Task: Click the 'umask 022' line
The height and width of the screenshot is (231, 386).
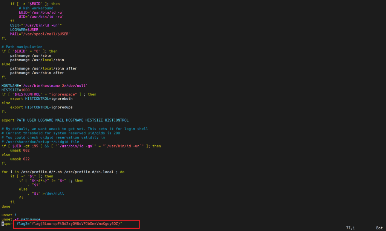Action: click(21, 159)
